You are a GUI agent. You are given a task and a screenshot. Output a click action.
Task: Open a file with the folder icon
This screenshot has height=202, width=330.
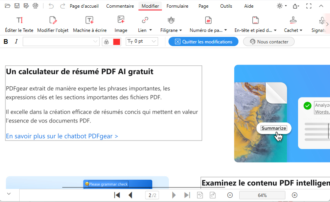8,6
